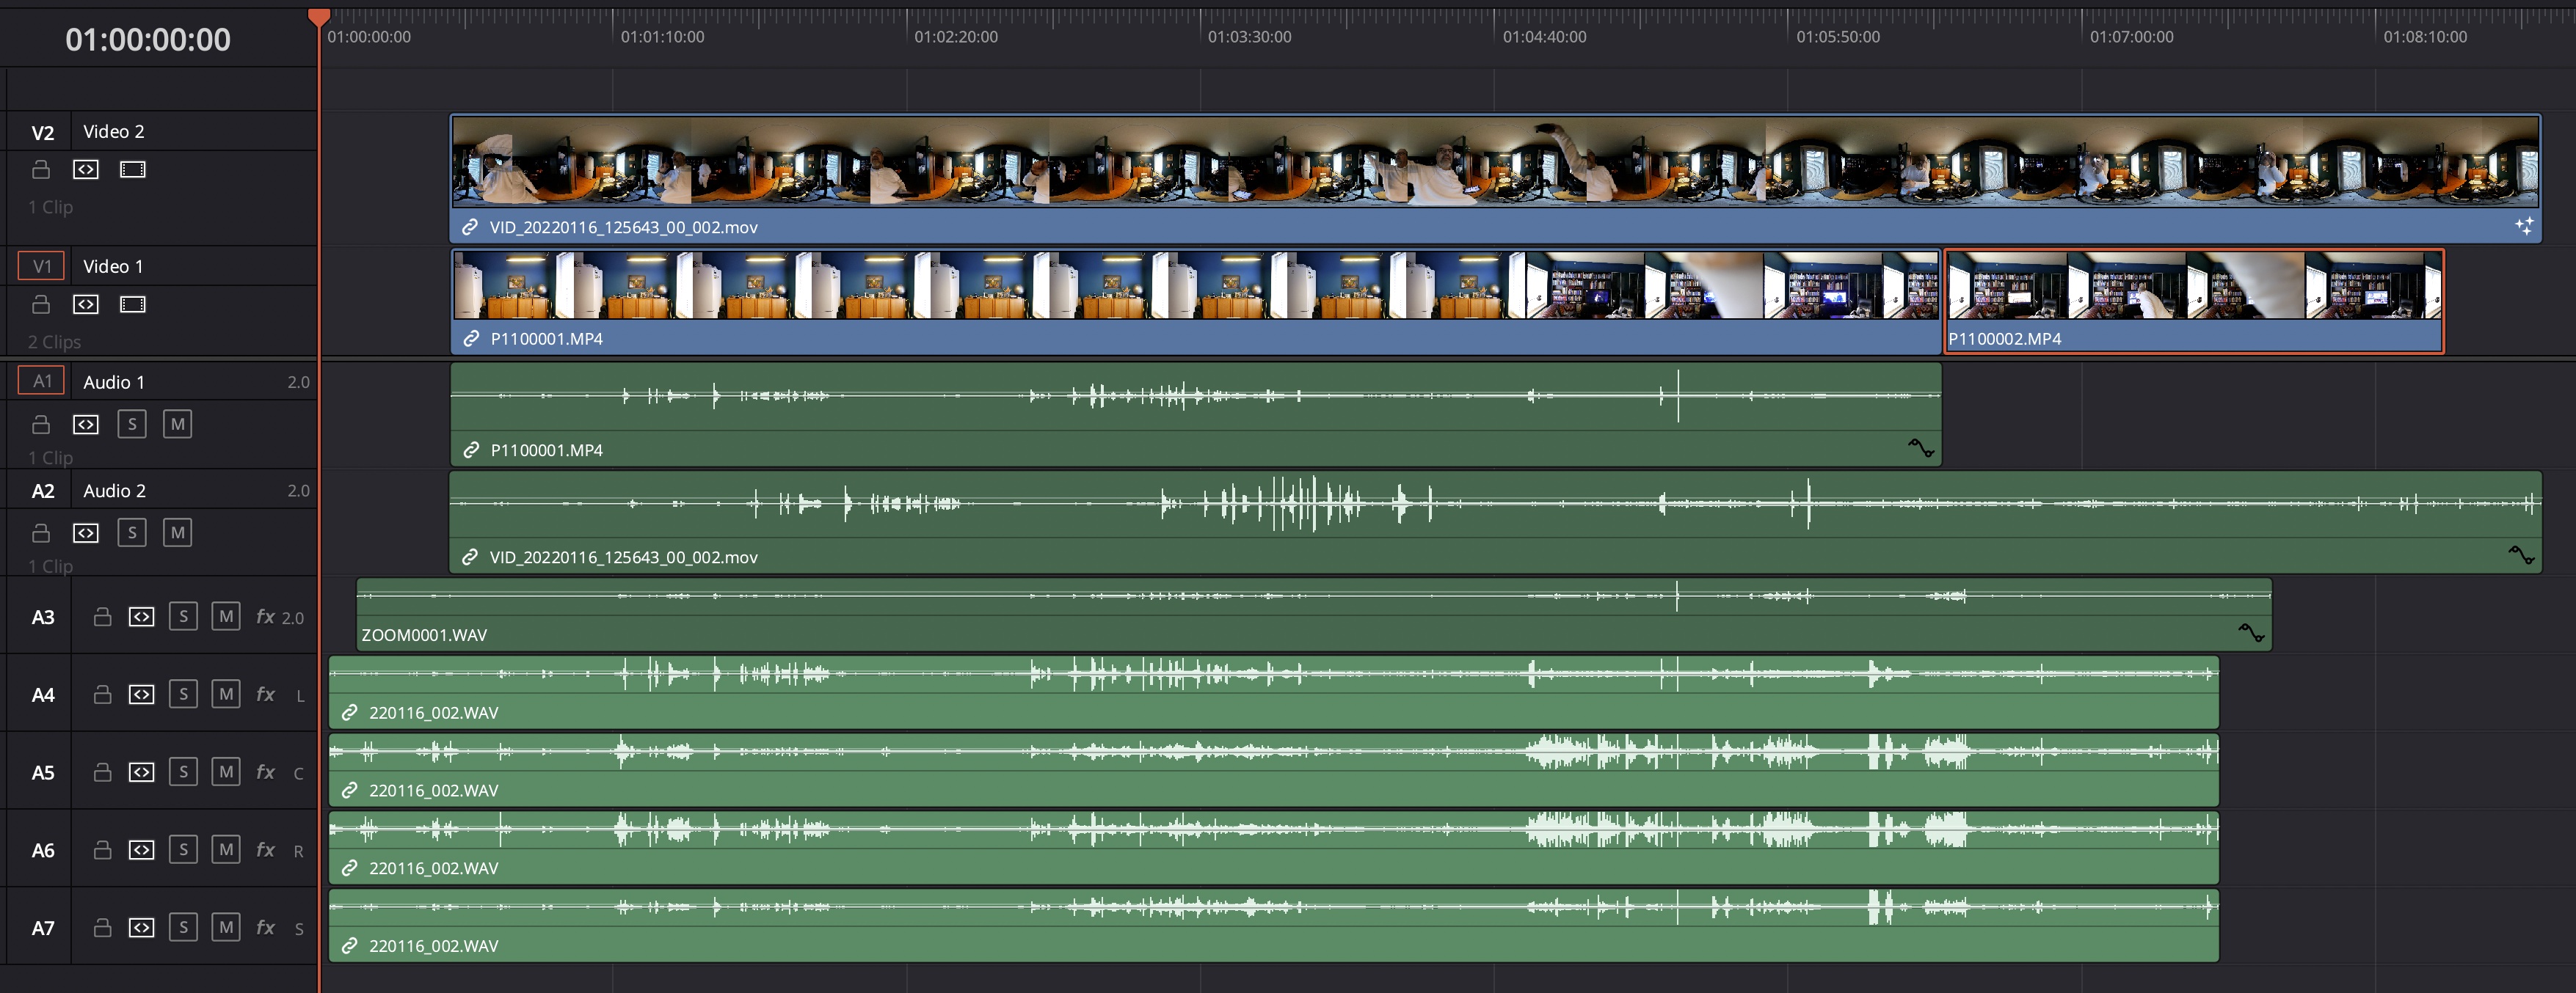Disable the Video 2 track filmstrip icon
Viewport: 2576px width, 993px height.
133,170
